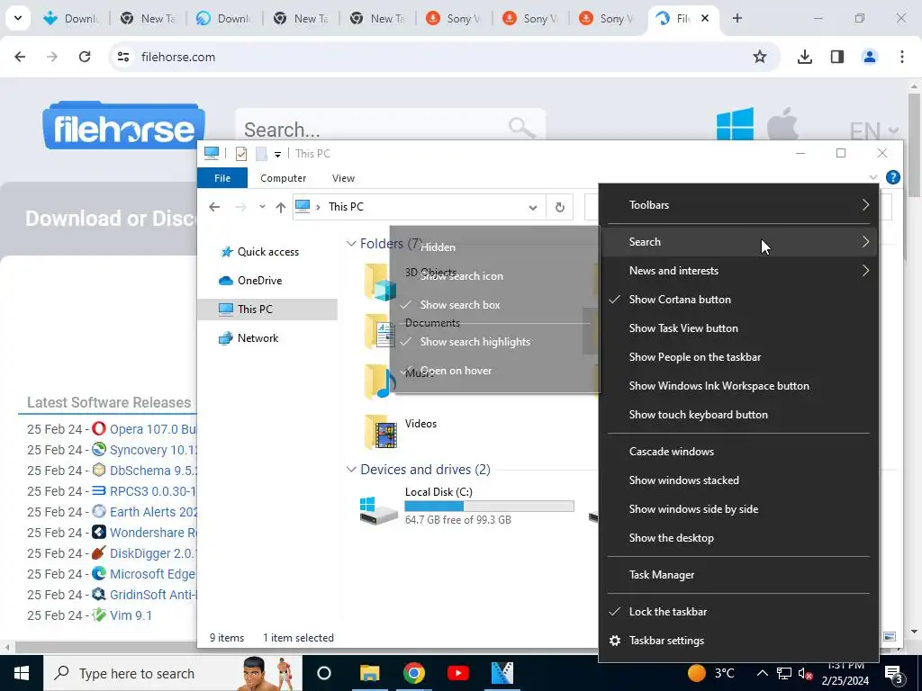Click the Windows Start button

tap(22, 673)
